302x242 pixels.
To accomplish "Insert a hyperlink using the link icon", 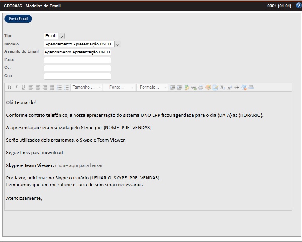I will [194, 87].
